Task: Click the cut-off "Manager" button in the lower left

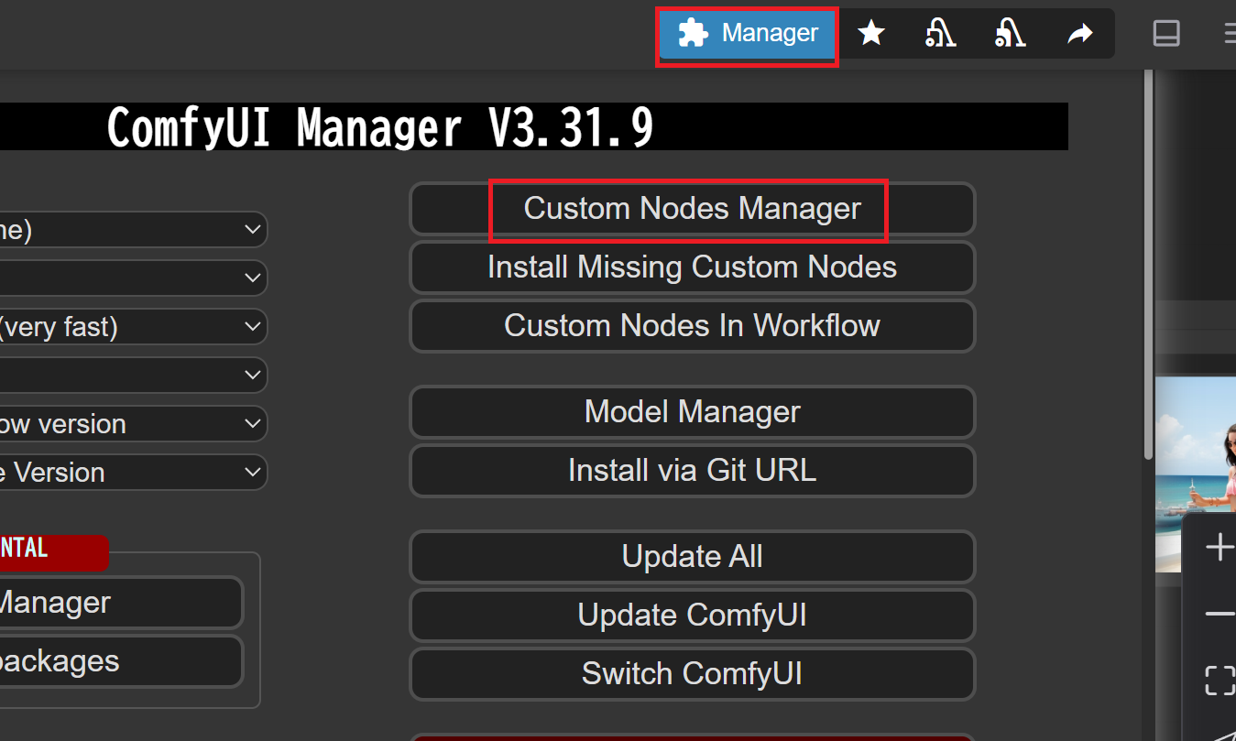Action: tap(121, 603)
